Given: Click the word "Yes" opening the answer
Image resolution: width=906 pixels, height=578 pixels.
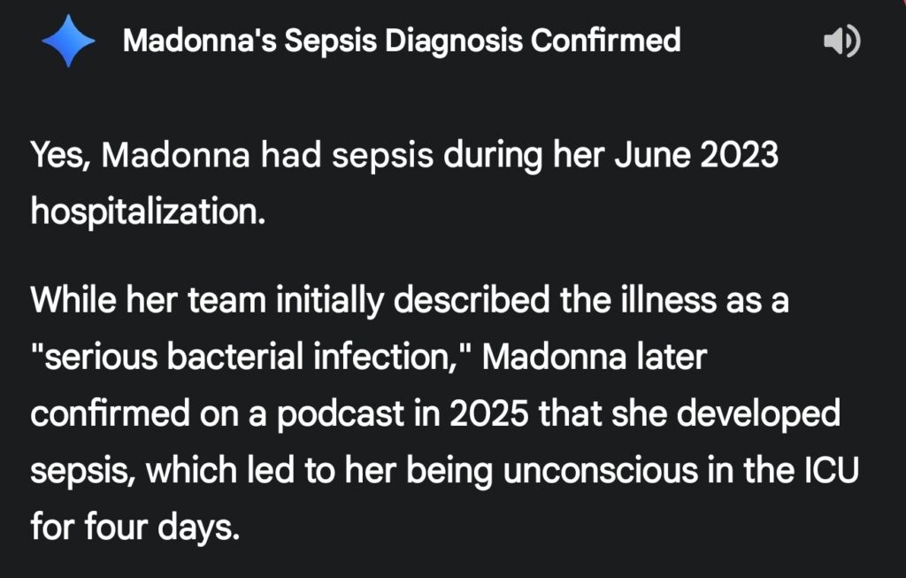Looking at the screenshot, I should click(59, 156).
